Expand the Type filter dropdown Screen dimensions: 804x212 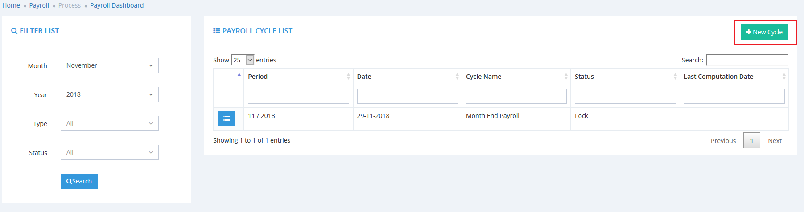[x=109, y=123]
